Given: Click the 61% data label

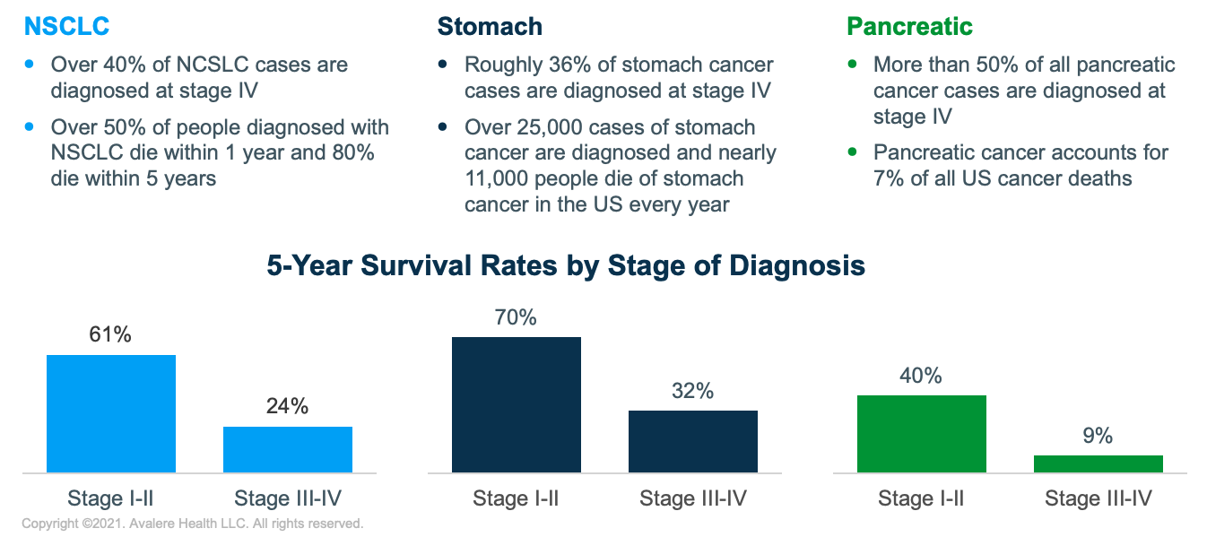Looking at the screenshot, I should [x=110, y=334].
